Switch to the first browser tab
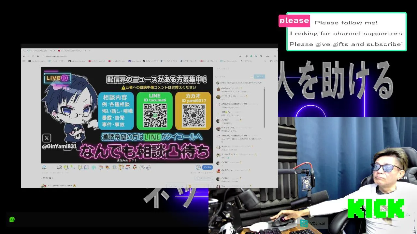The image size is (417, 234). [41, 51]
